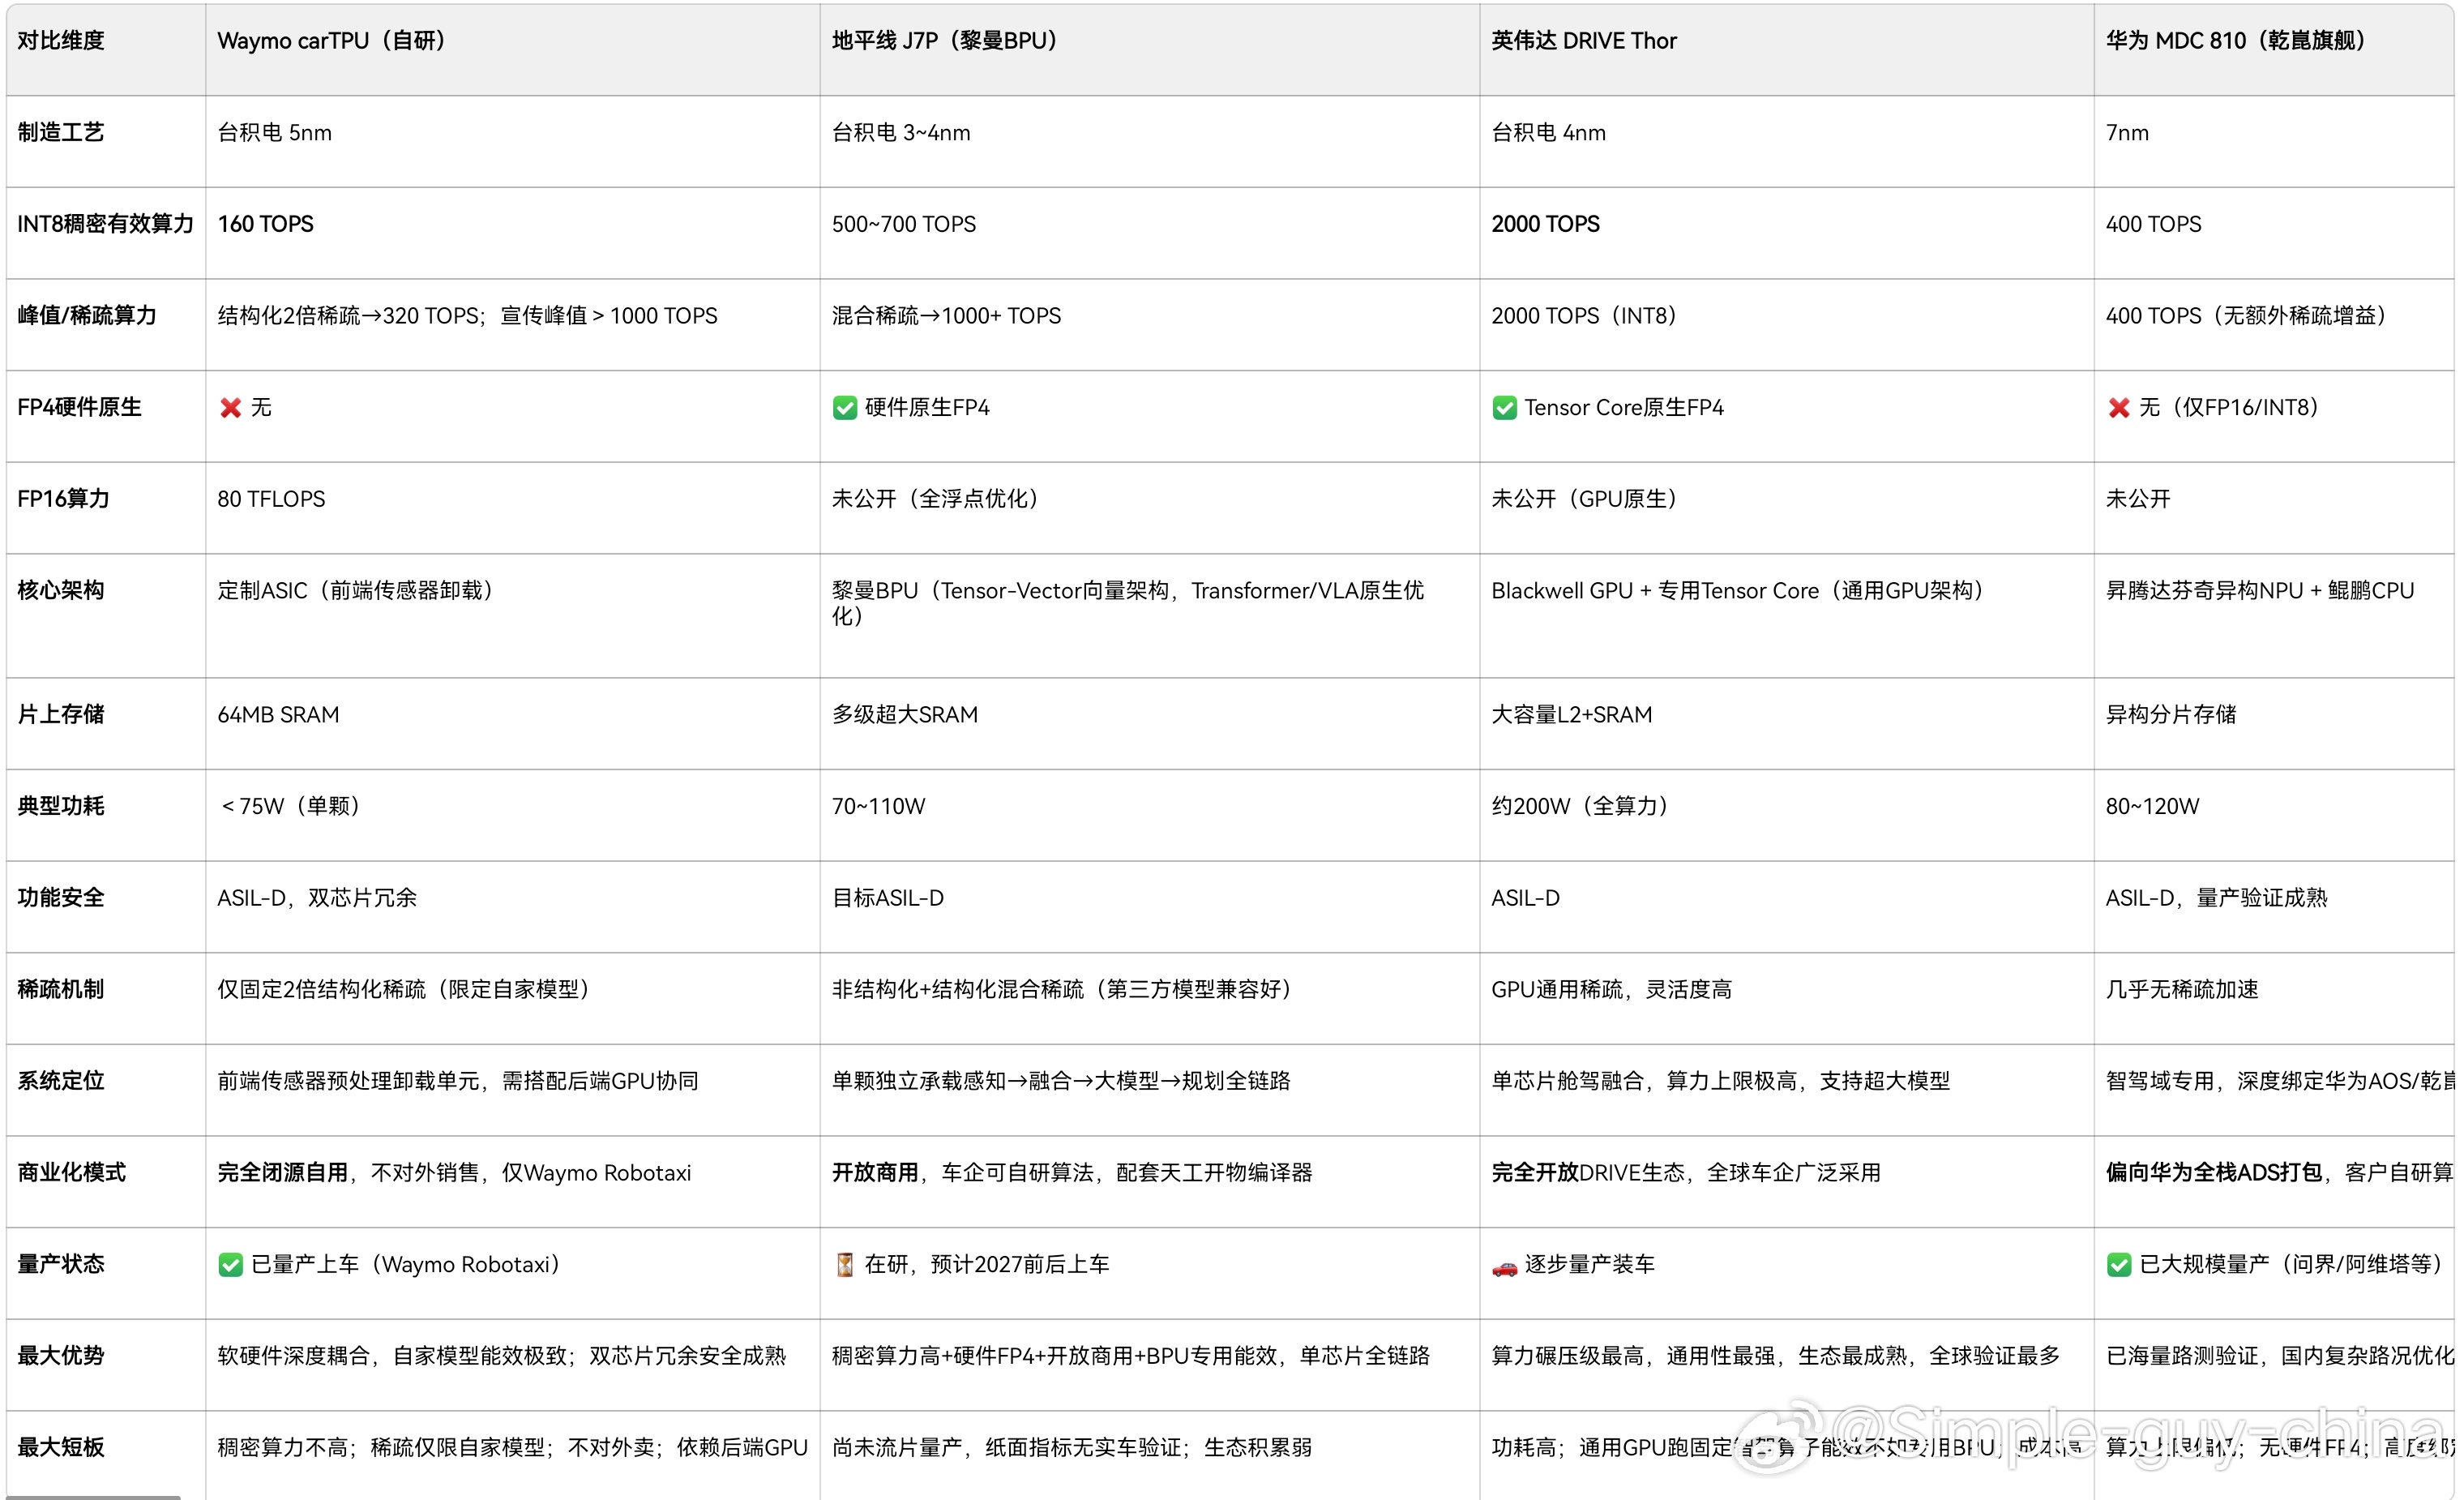Click cell 400 TOPS in INT8 row
This screenshot has width=2464, height=1500.
[x=2154, y=224]
